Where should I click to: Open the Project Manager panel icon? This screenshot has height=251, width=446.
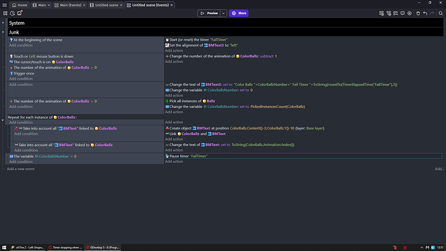tap(5, 13)
